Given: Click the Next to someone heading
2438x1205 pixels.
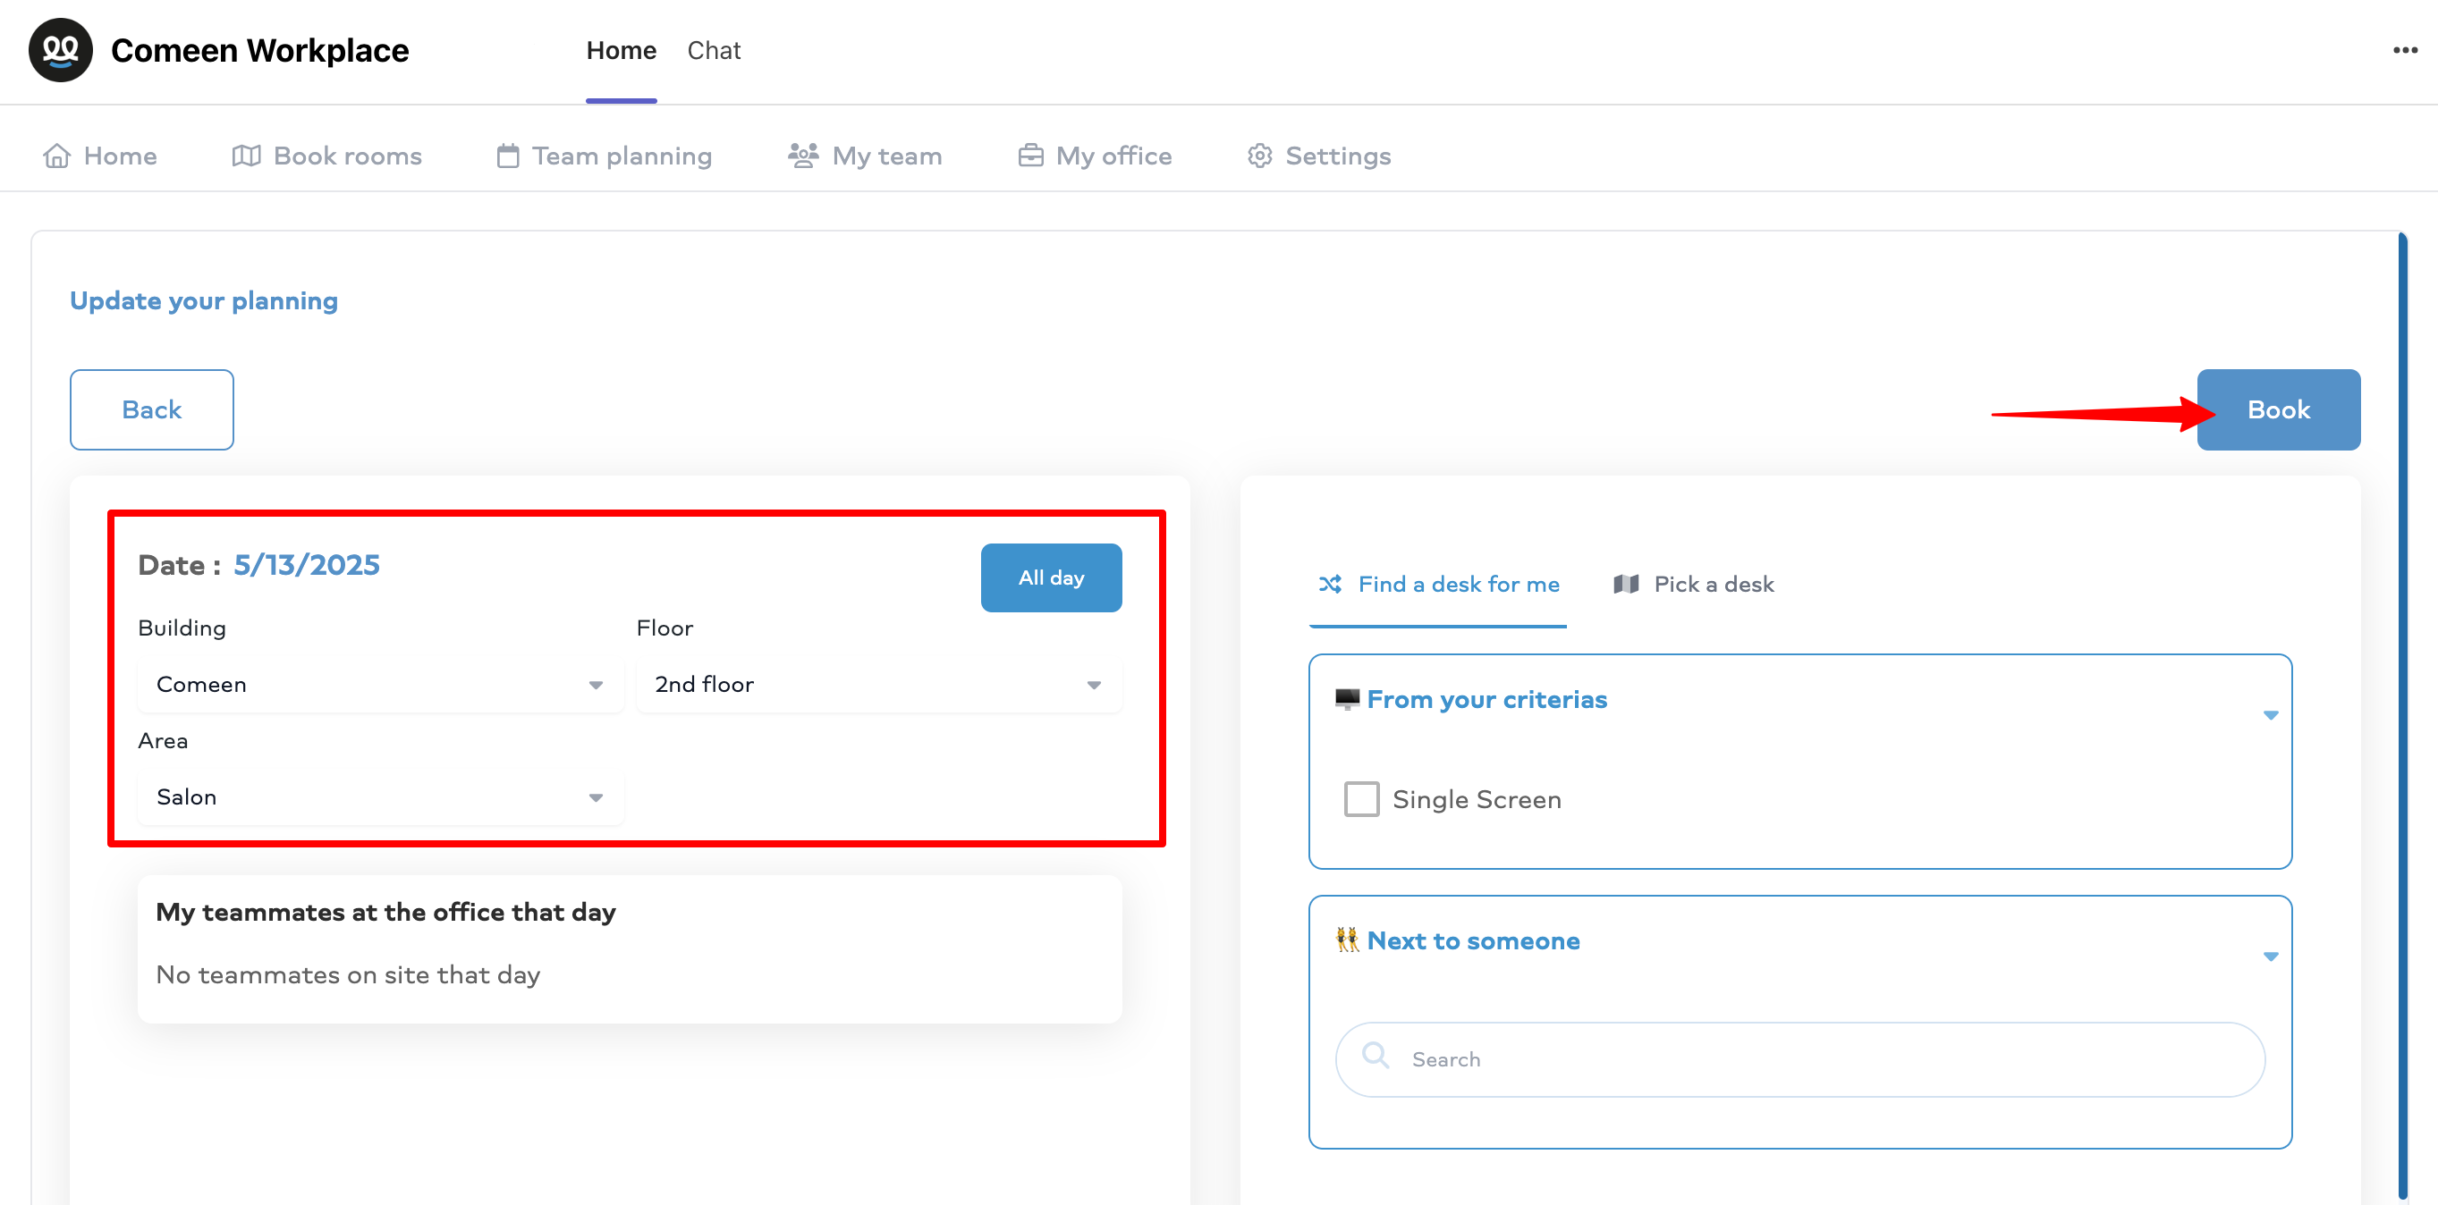Looking at the screenshot, I should coord(1474,941).
